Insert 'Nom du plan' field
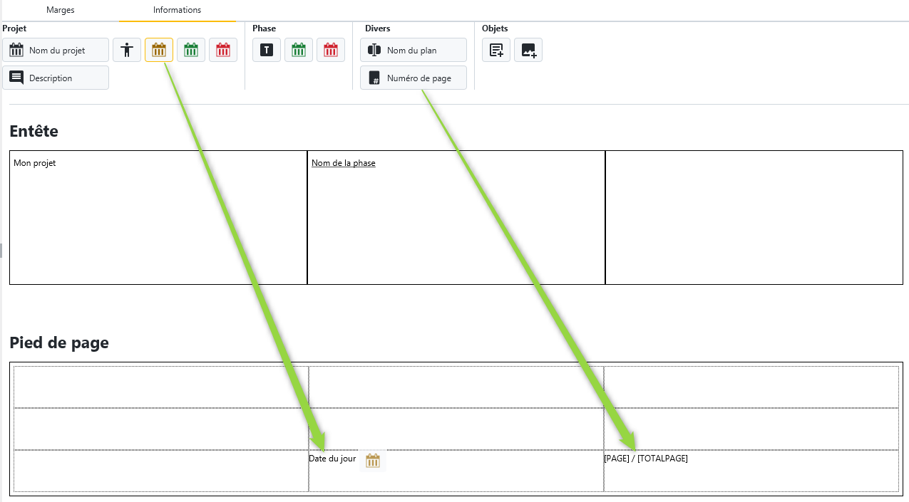 (414, 50)
